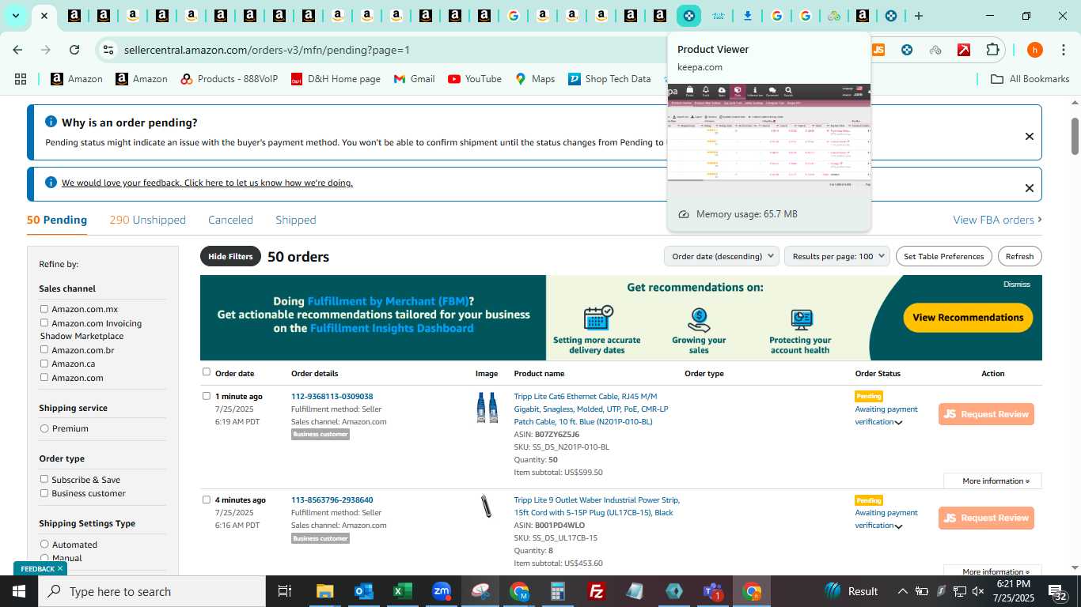
Task: Select order 113-8563796-2938640 checkbox
Action: point(207,500)
